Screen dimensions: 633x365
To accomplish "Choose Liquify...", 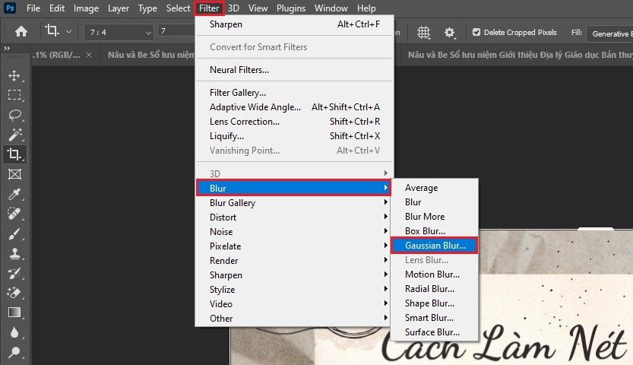I will (x=294, y=136).
